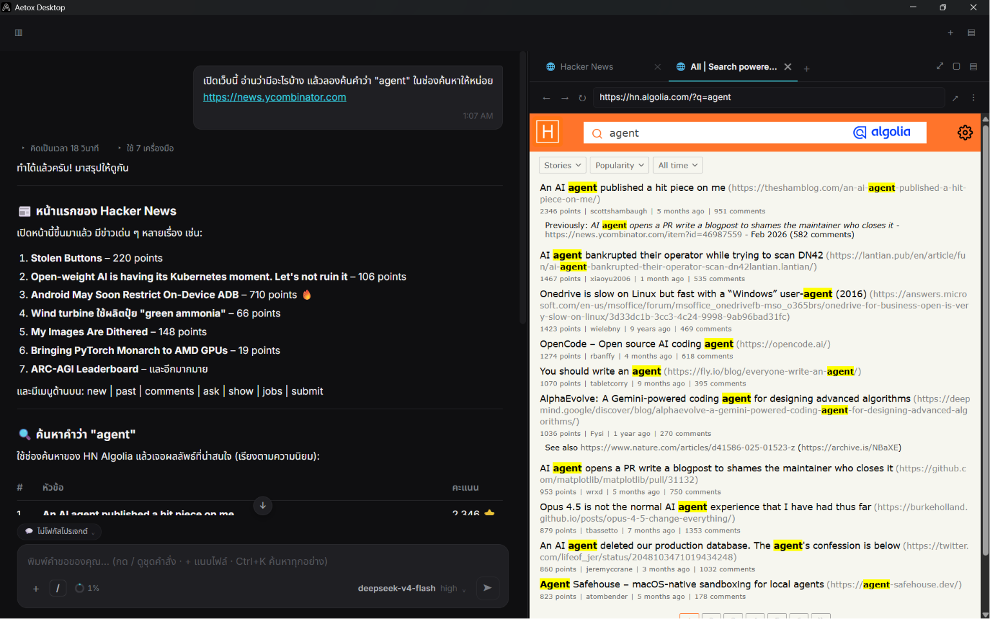Screen dimensions: 990x619
Task: Open browser more options menu
Action: tap(973, 98)
